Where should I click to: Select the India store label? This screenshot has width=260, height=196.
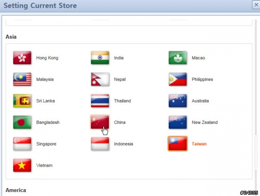point(119,58)
